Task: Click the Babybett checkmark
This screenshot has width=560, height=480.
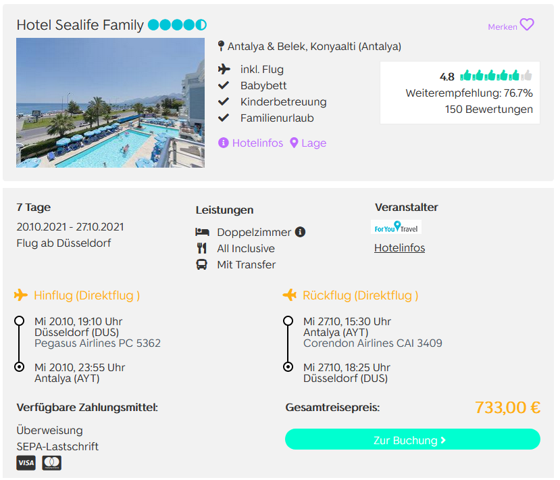Action: tap(224, 85)
